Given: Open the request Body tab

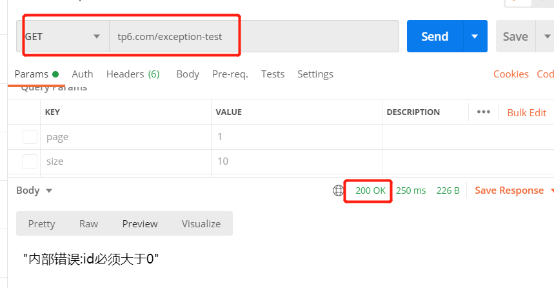Looking at the screenshot, I should (188, 74).
